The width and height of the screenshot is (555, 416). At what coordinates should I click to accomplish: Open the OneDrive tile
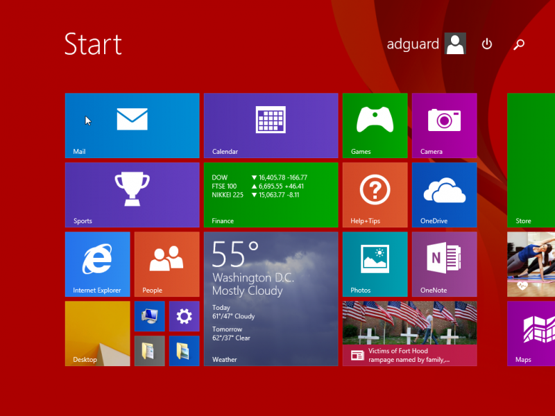coord(444,195)
